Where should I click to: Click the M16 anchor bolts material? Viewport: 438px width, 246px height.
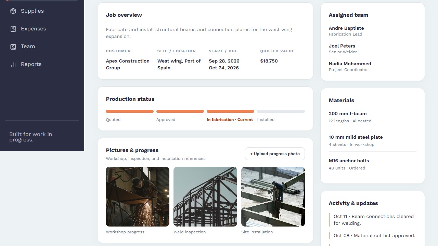click(373, 164)
